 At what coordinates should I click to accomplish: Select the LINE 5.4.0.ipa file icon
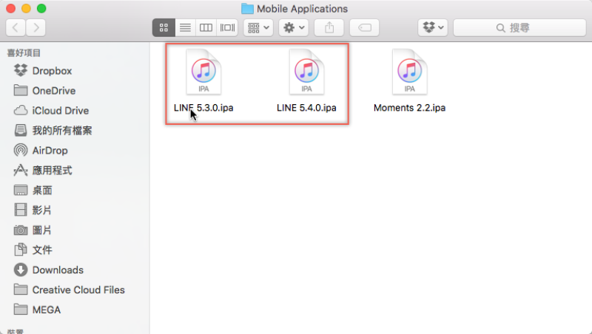point(306,72)
